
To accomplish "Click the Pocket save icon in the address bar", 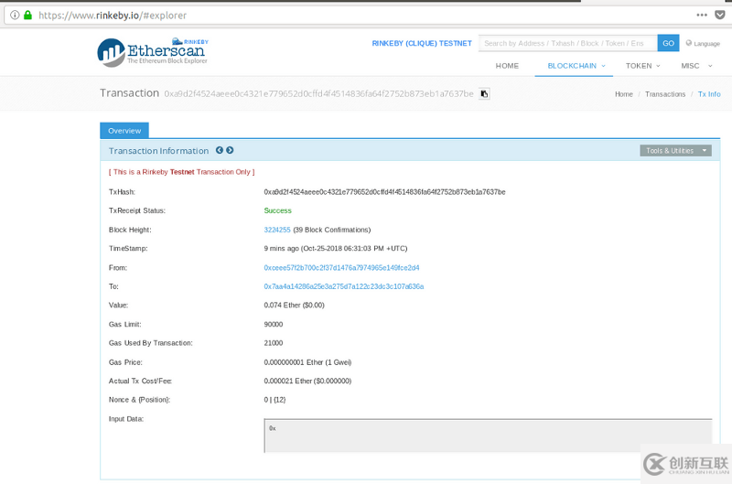I will (x=720, y=15).
